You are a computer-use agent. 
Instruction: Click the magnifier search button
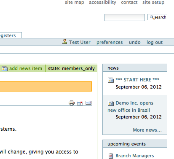pyautogui.click(x=157, y=17)
